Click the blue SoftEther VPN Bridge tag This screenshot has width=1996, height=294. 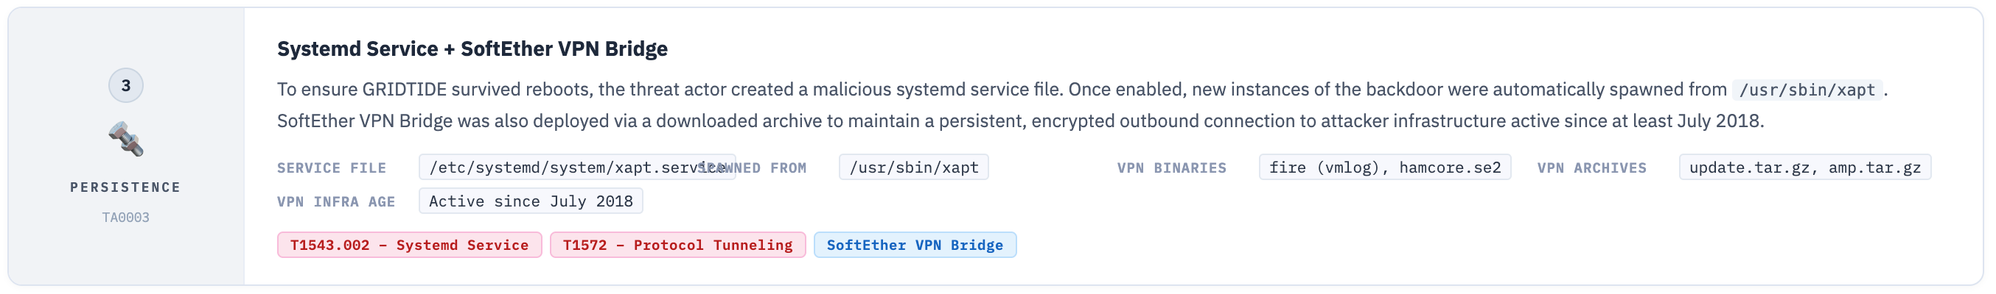click(914, 245)
